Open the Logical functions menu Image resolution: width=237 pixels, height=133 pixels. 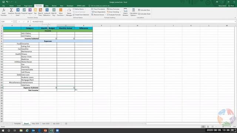pos(30,12)
